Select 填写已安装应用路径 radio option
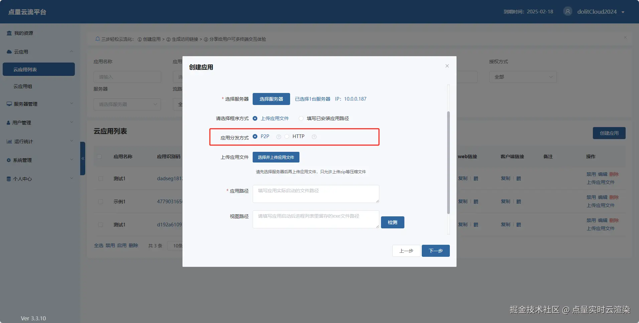Screen dimensions: 639x323 pos(301,118)
